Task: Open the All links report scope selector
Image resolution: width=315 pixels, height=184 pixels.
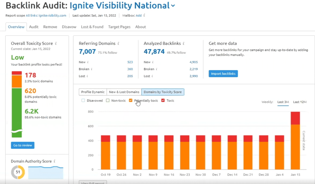Action: pos(46,16)
